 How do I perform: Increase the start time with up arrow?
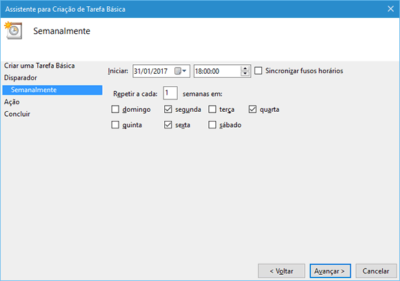click(245, 68)
